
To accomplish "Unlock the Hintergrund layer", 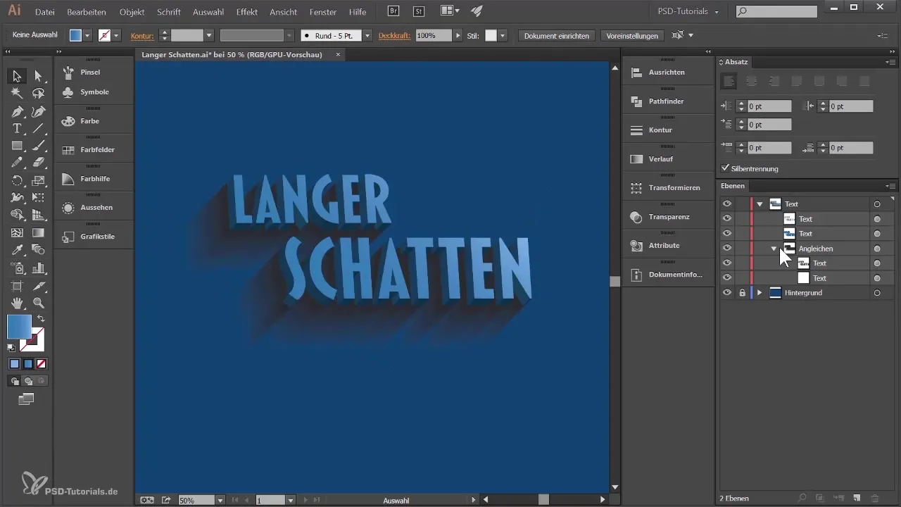I will point(742,293).
